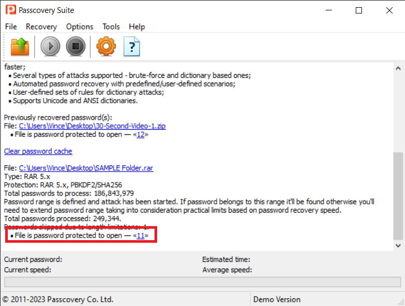Open the SAMPLE Folder.rar file path link
Image resolution: width=405 pixels, height=306 pixels.
pyautogui.click(x=86, y=168)
